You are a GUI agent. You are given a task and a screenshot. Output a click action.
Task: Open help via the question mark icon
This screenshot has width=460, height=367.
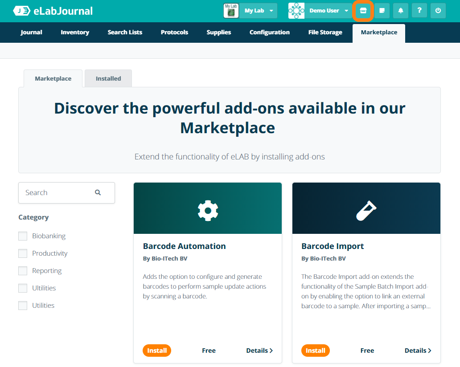pyautogui.click(x=419, y=11)
